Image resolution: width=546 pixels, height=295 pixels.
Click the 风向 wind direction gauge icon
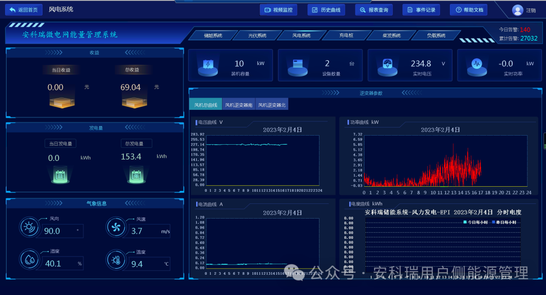coord(29,227)
